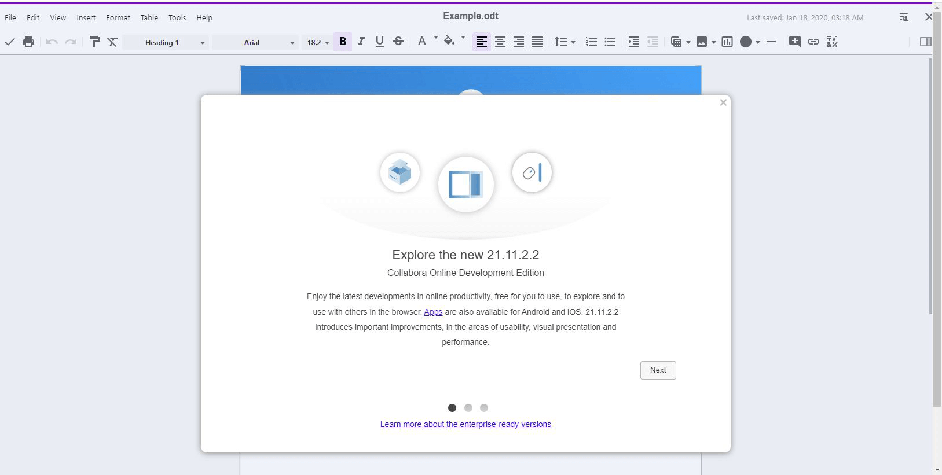This screenshot has height=475, width=942.
Task: Click the Next button in welcome dialog
Action: pos(658,370)
